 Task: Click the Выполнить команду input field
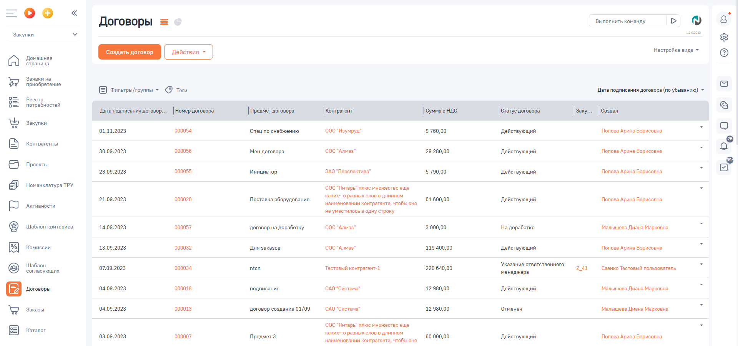(x=628, y=21)
